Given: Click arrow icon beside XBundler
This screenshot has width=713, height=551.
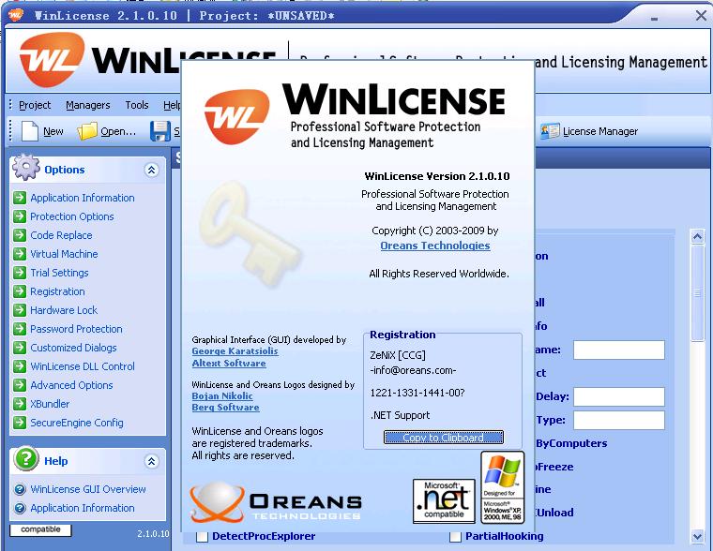Looking at the screenshot, I should [20, 403].
